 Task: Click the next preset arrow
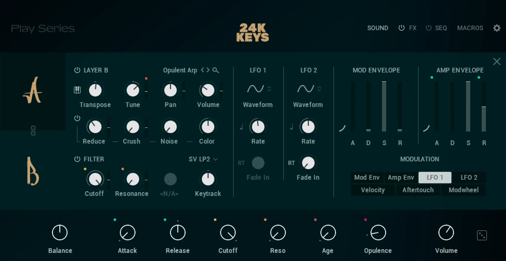point(208,70)
